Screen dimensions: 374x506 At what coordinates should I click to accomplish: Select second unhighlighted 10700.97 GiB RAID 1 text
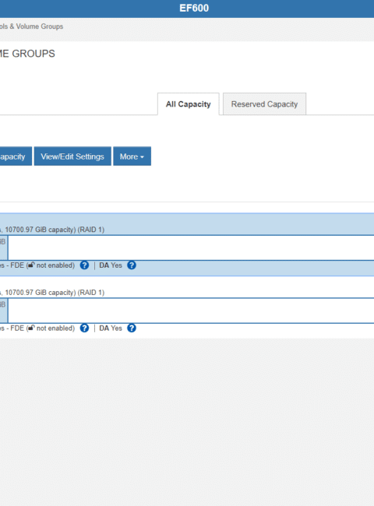click(52, 293)
